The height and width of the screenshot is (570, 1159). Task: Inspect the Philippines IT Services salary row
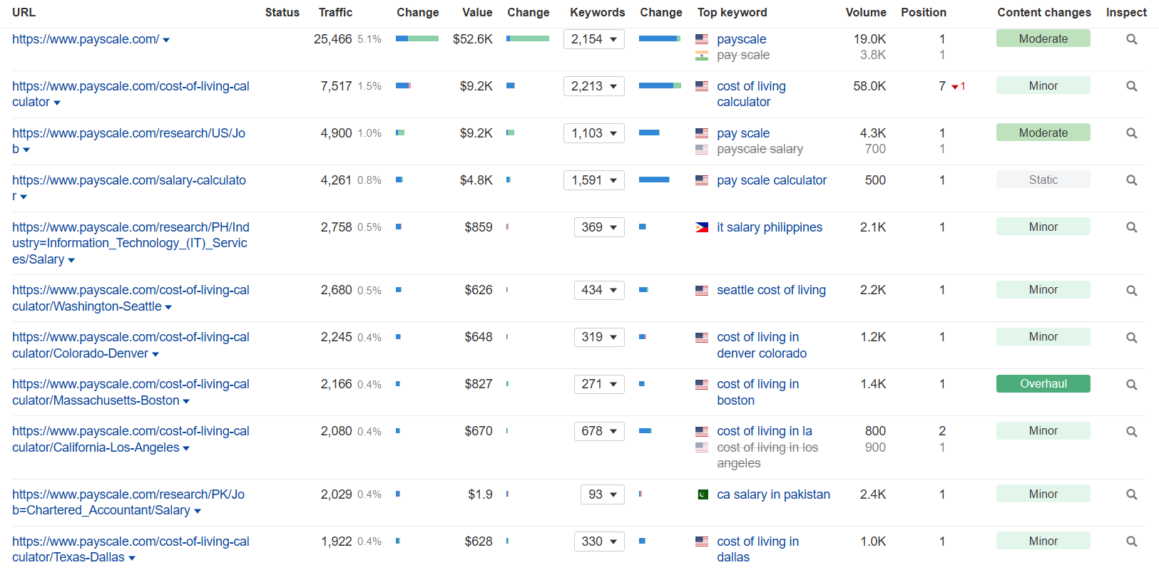[1131, 227]
